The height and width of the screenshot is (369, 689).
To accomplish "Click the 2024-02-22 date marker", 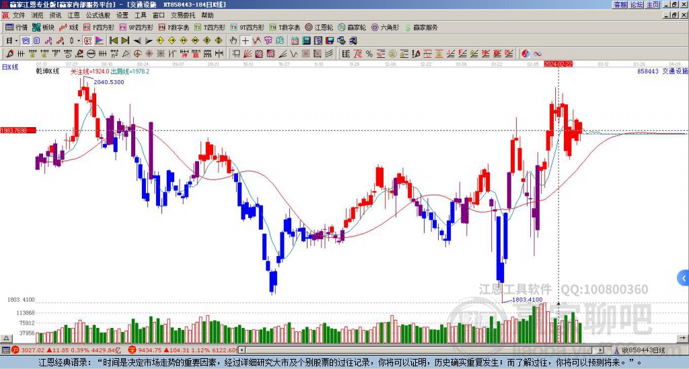I will coord(558,64).
